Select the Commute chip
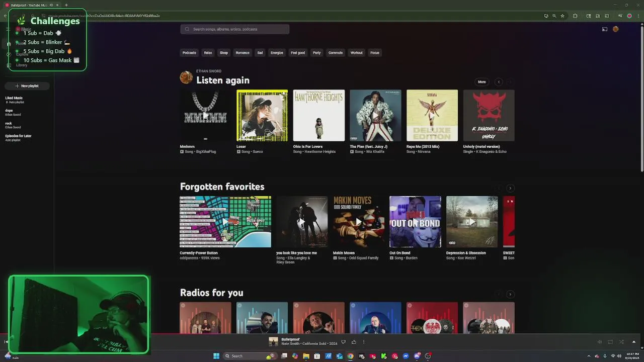 point(336,53)
